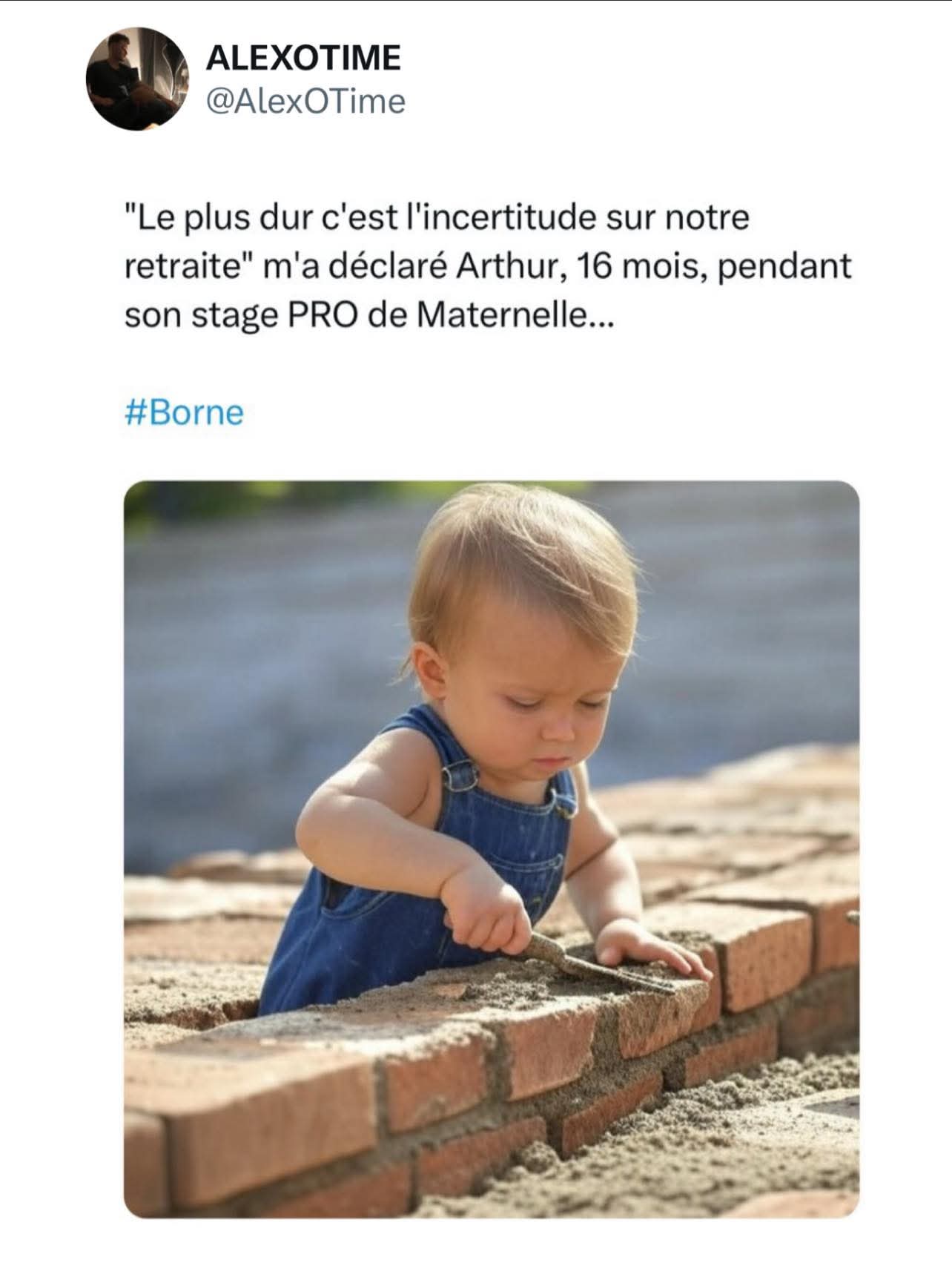Image resolution: width=952 pixels, height=1277 pixels.
Task: Click the metal buckle on the overalls
Action: click(x=458, y=776)
